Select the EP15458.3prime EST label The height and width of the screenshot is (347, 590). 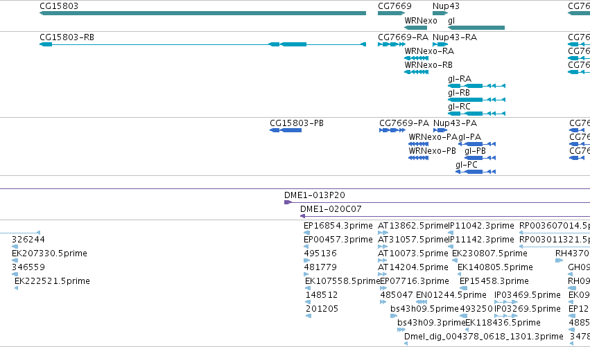494,281
